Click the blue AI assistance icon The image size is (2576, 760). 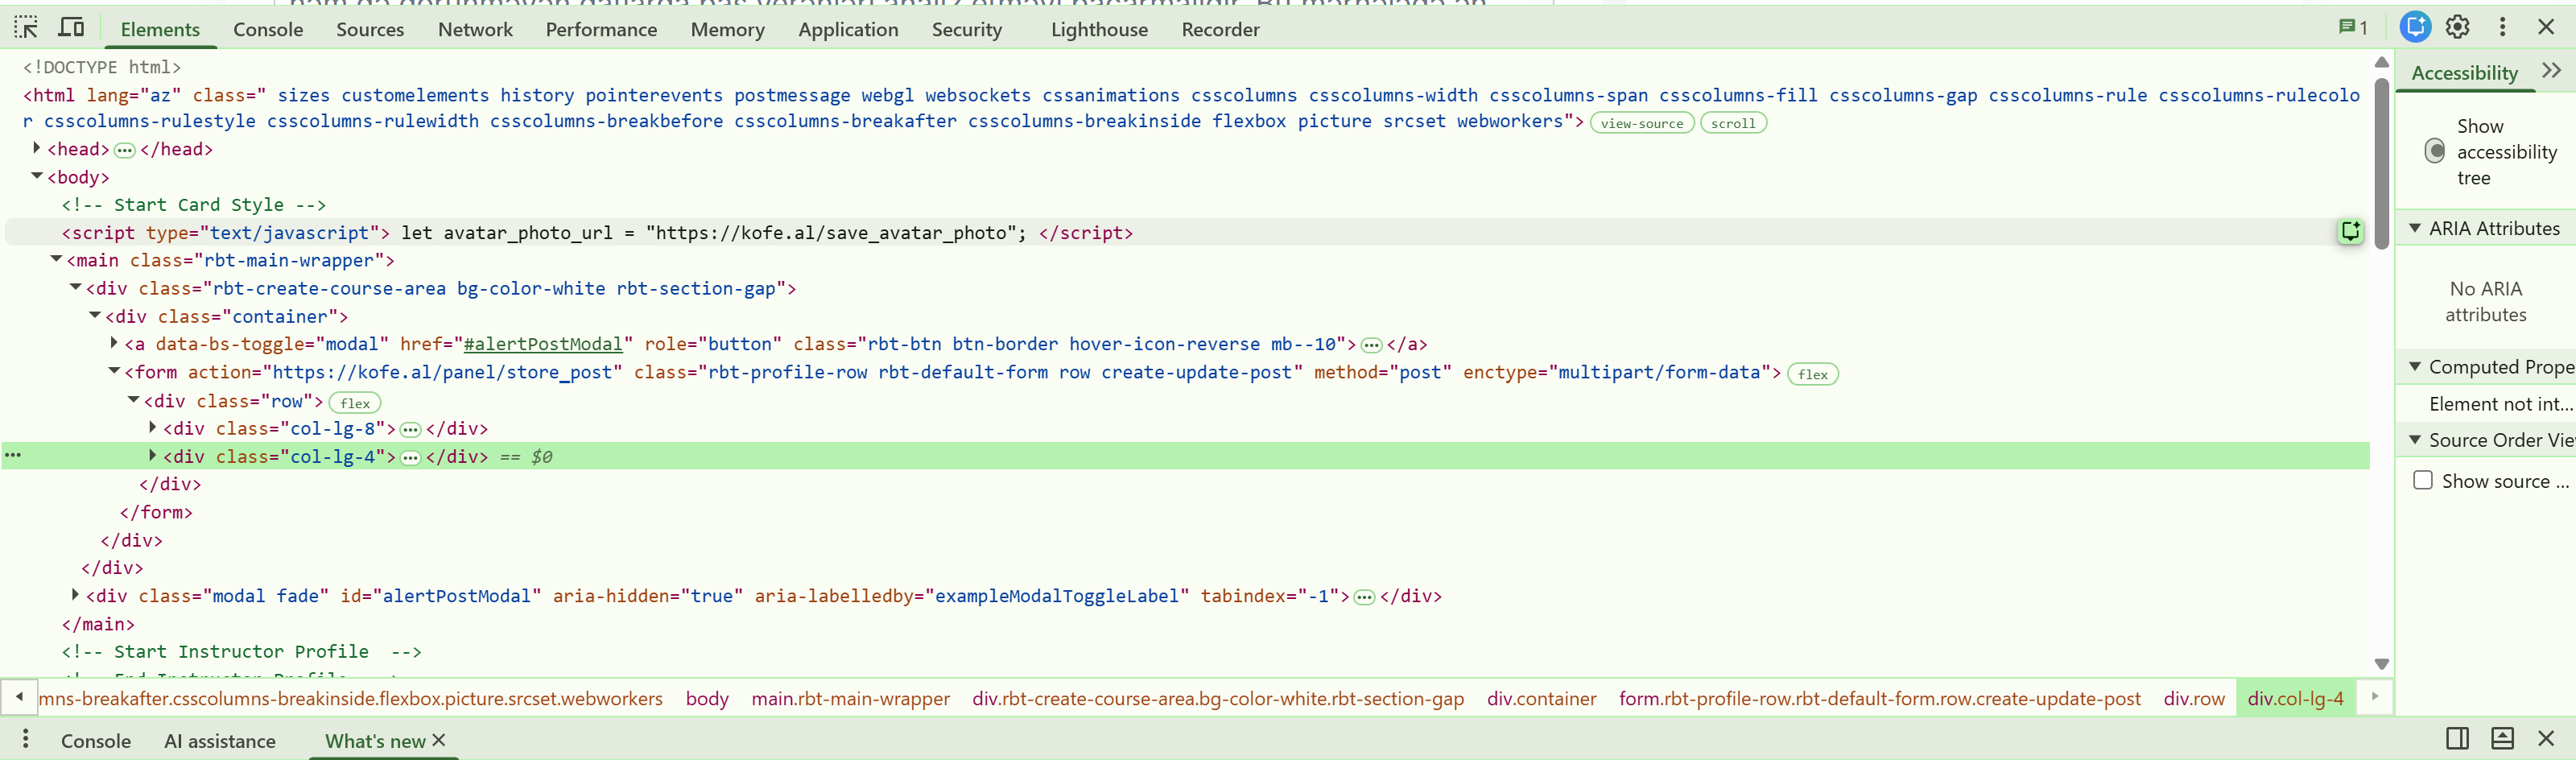click(x=2415, y=28)
